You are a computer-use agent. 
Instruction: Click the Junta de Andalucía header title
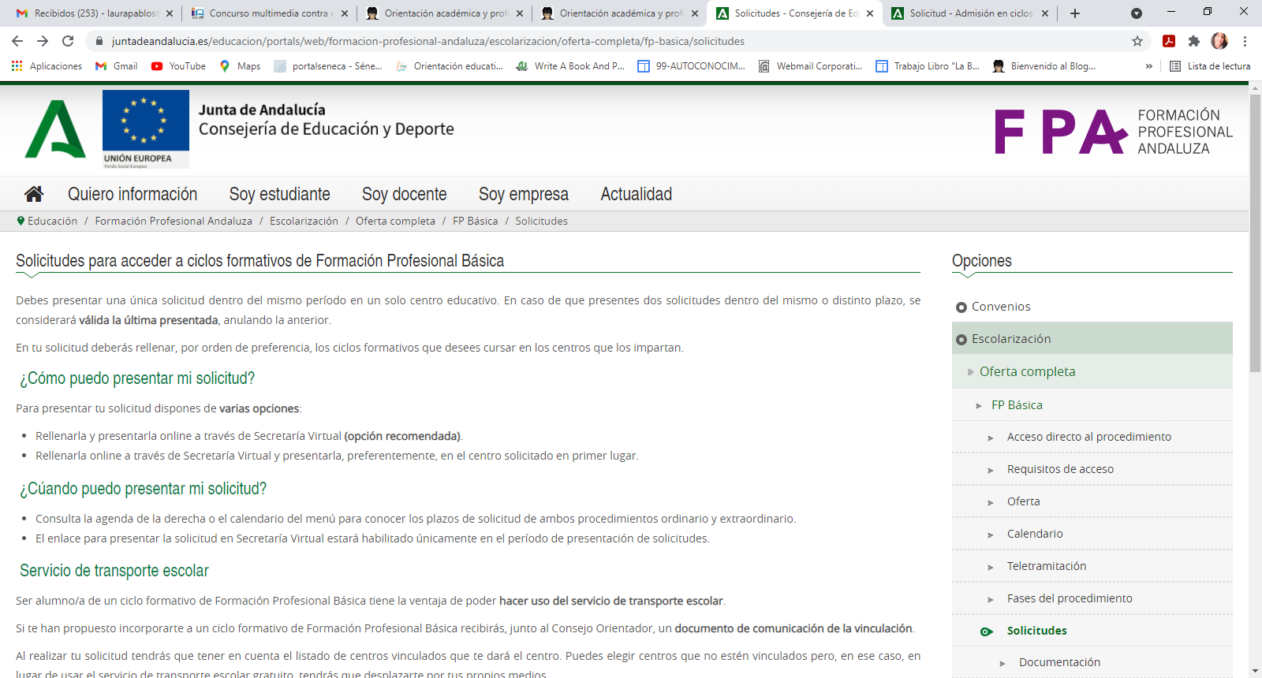tap(262, 110)
